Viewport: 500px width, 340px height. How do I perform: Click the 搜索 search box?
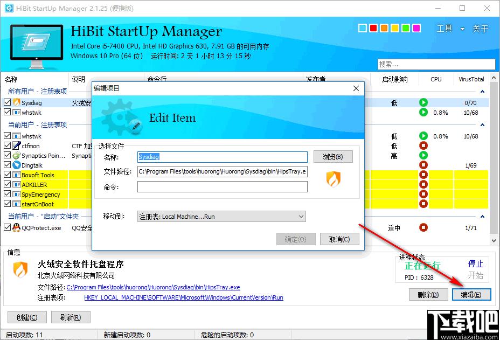coord(436,65)
